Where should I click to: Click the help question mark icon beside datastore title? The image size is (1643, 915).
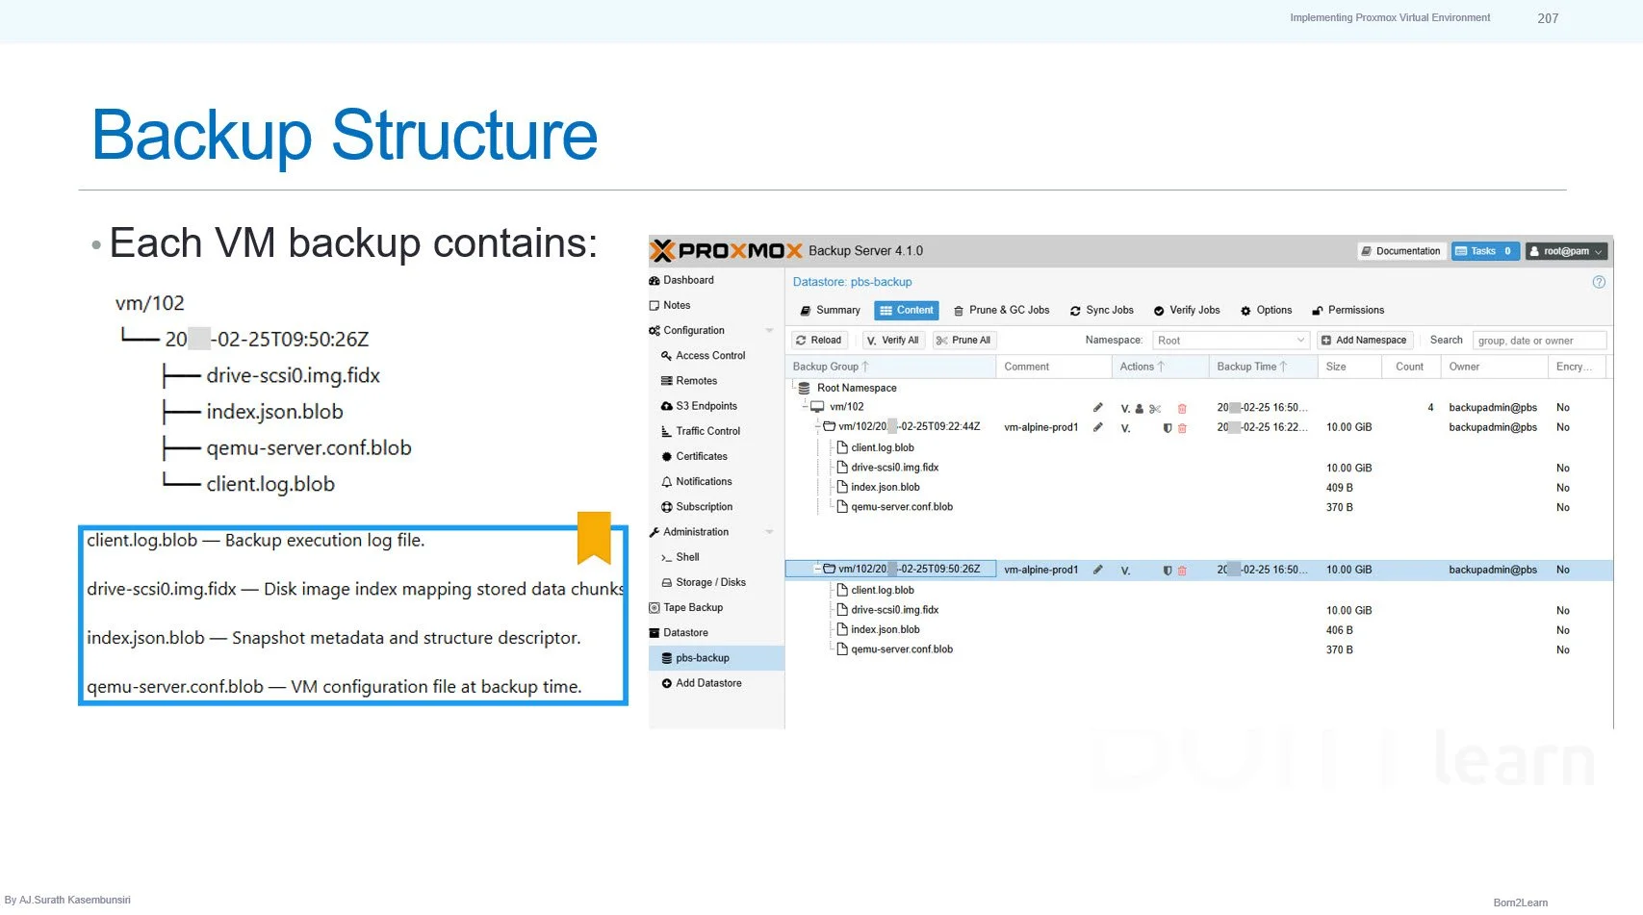coord(1599,282)
